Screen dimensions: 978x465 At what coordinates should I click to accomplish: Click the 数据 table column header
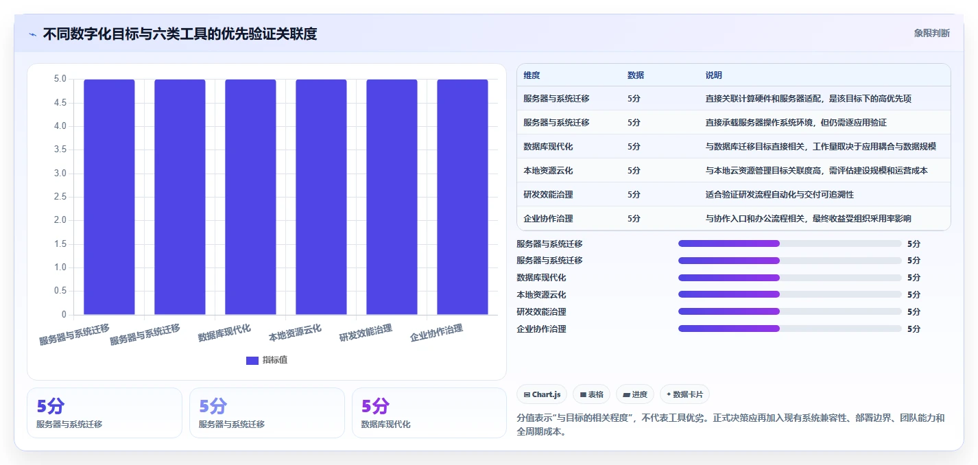coord(636,75)
